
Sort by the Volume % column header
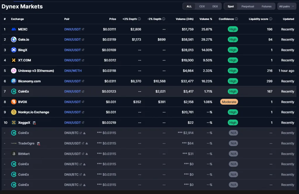click(206, 19)
